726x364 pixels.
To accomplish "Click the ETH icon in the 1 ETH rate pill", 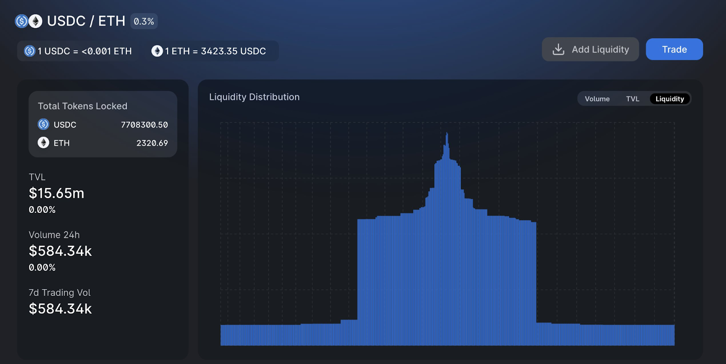I will click(157, 51).
